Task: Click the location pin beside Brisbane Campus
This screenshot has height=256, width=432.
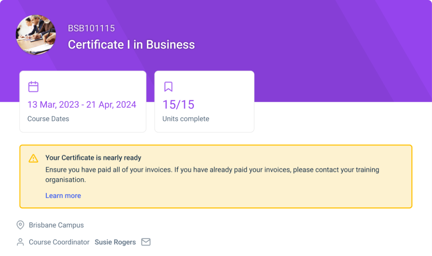Action: 20,225
